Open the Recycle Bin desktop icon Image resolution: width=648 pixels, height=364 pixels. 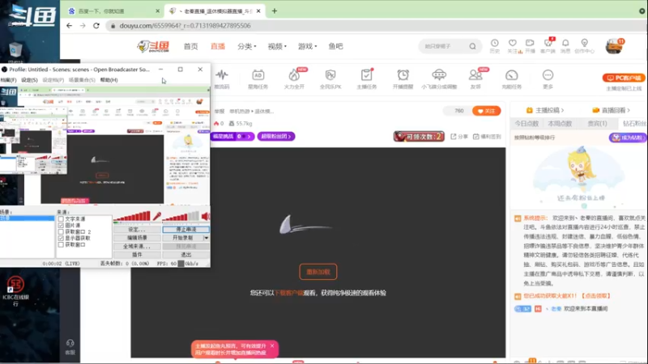tap(15, 52)
